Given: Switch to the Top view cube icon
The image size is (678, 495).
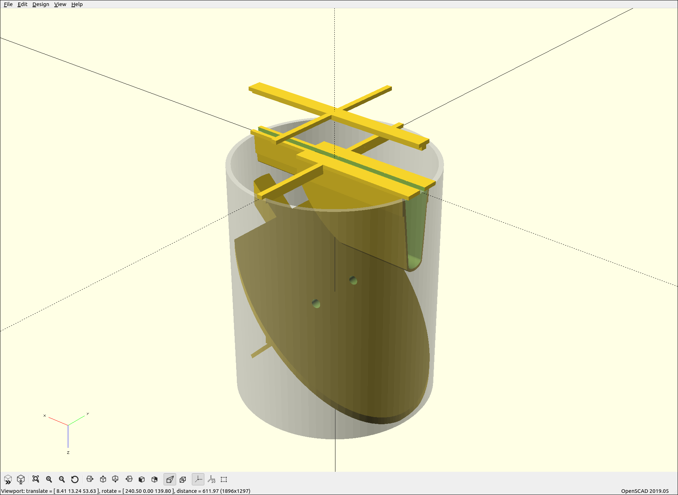Looking at the screenshot, I should 103,479.
